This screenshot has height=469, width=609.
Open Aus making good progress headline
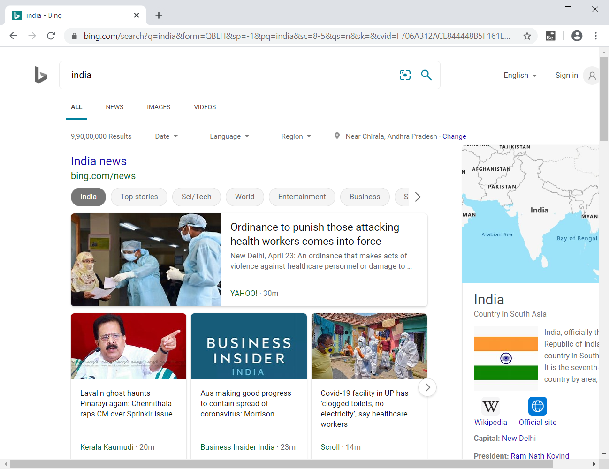246,403
